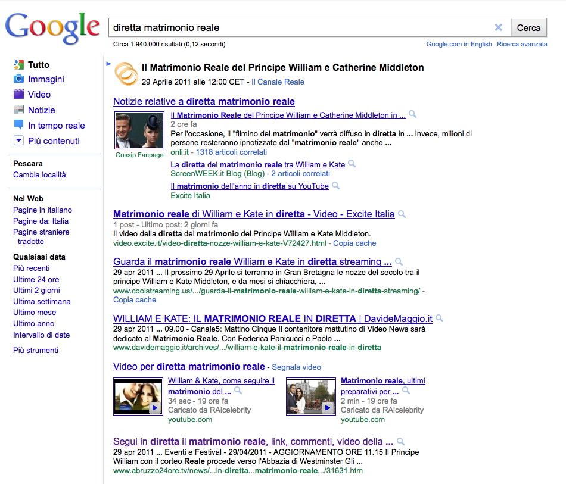Screen dimensions: 566x484
Task: Open Copia cache for video.excite.it result
Action: point(354,243)
